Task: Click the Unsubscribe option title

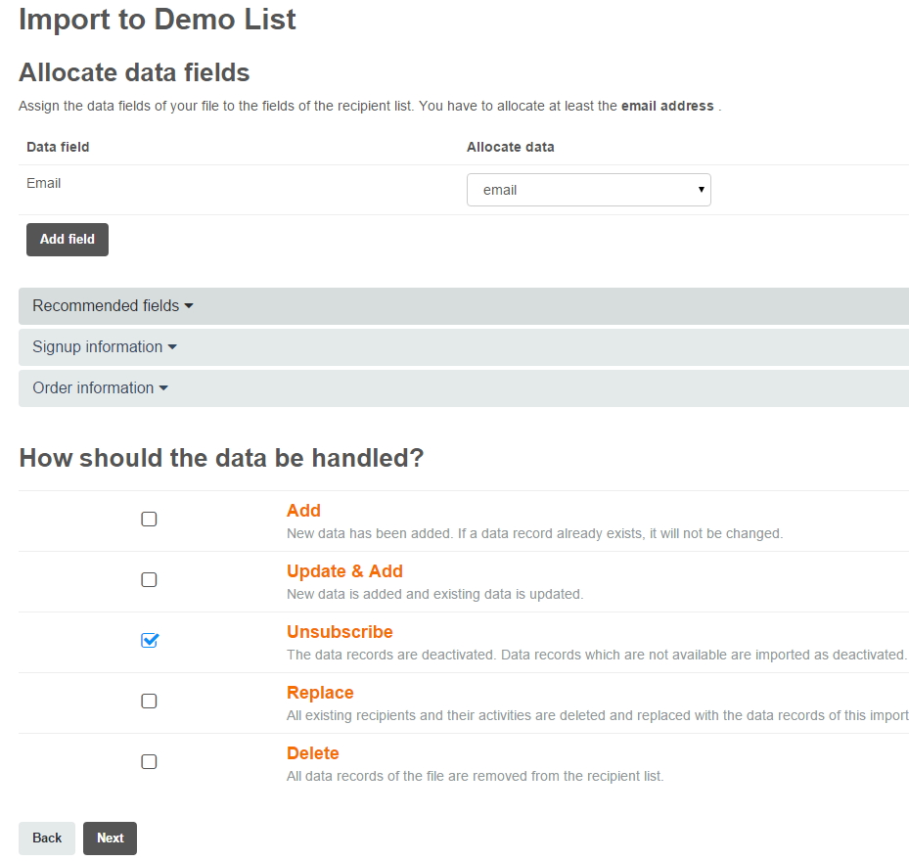Action: pos(340,632)
